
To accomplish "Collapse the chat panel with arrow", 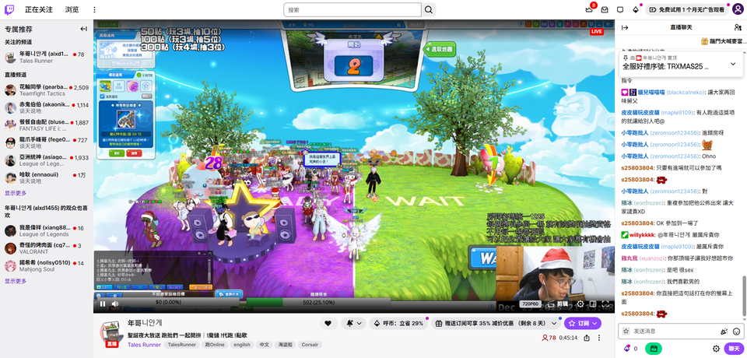I will point(624,27).
